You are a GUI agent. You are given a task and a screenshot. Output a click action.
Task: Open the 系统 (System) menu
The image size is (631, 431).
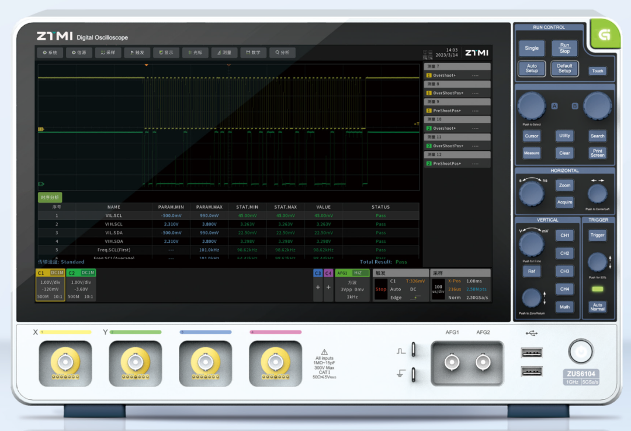tap(50, 53)
